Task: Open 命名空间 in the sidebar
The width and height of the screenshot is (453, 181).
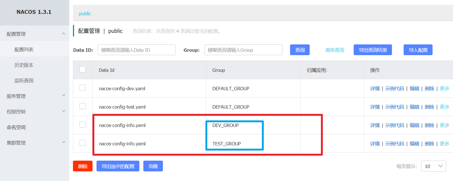Action: point(16,127)
